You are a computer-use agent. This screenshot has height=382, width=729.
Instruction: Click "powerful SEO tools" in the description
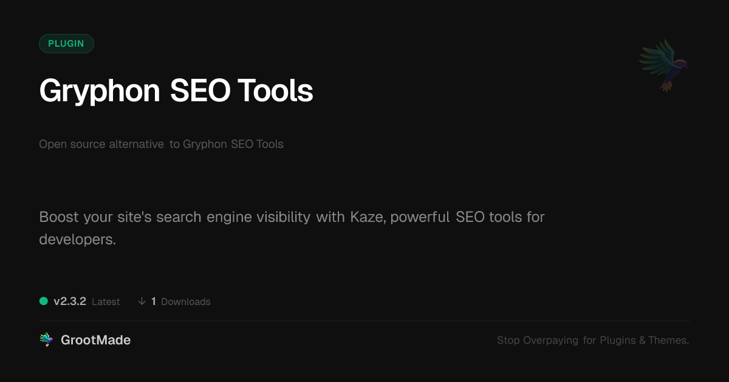click(x=451, y=216)
